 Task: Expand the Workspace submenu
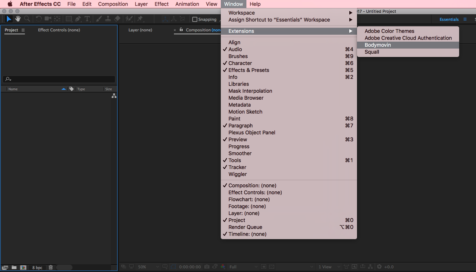tap(289, 13)
